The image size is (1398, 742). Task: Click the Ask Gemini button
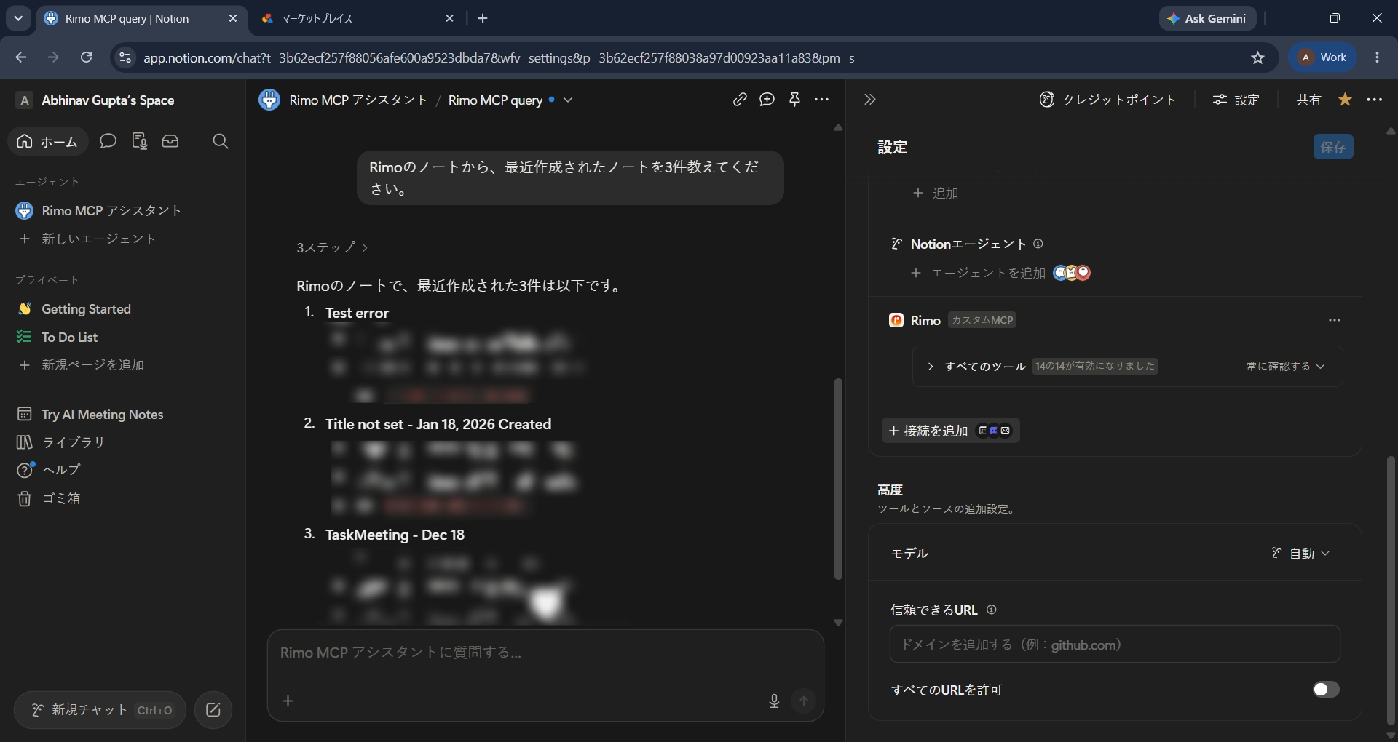click(x=1208, y=19)
